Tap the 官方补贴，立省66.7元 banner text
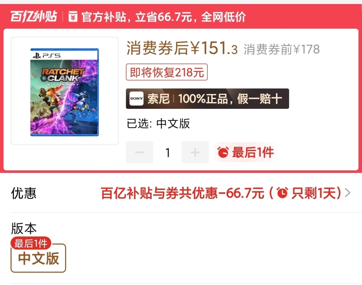362x285 pixels. coord(163,17)
